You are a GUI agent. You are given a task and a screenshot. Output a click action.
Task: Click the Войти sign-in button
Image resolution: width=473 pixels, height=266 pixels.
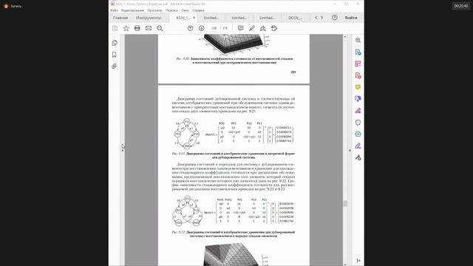351,18
